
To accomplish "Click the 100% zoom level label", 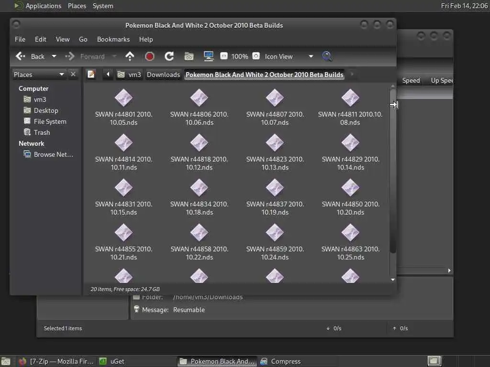I will point(240,56).
